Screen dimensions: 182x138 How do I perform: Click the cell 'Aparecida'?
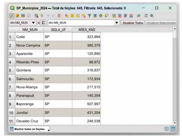(x=29, y=54)
